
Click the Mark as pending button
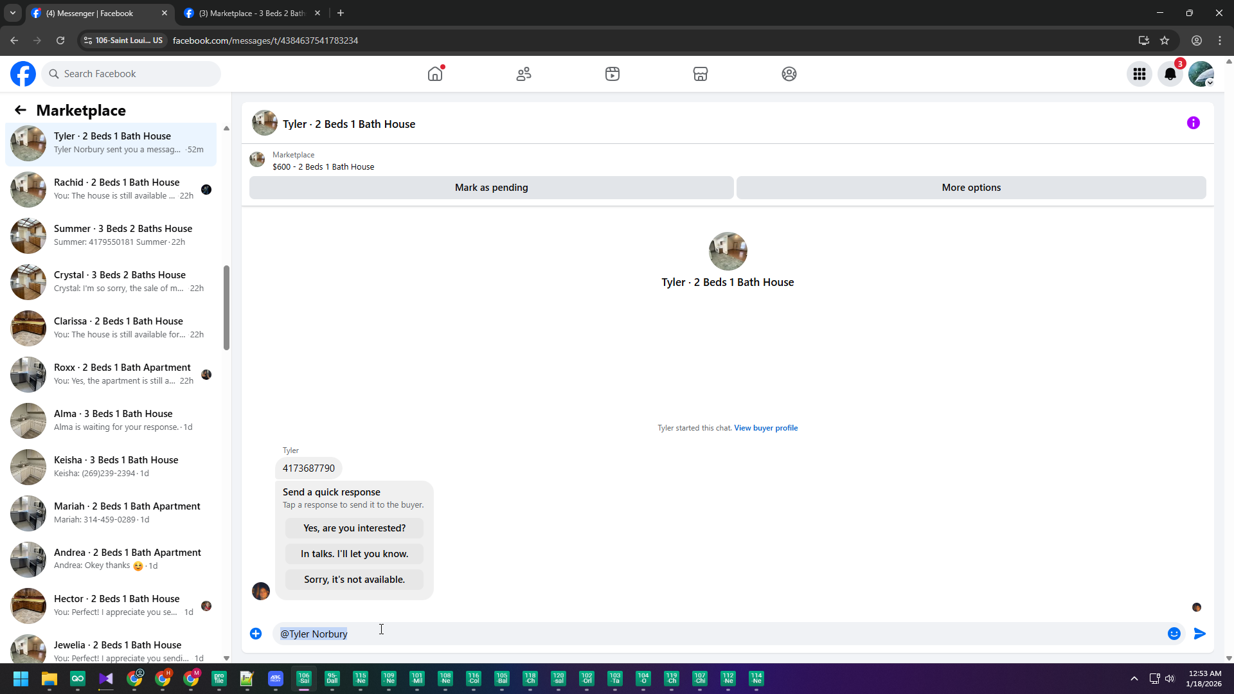(x=491, y=188)
